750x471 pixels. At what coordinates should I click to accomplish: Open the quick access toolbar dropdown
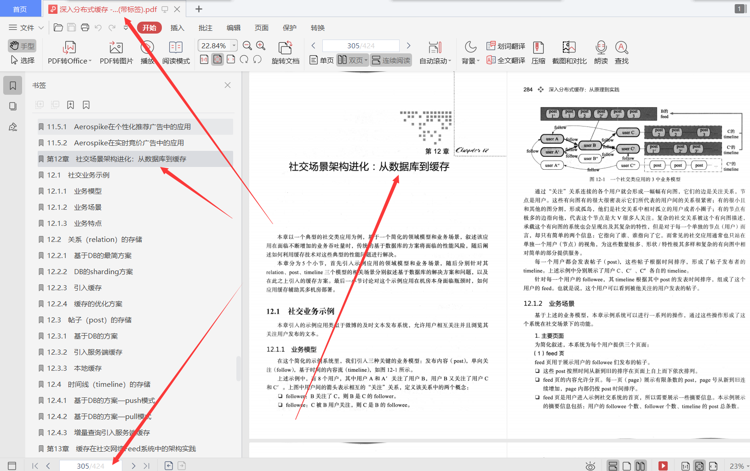pyautogui.click(x=126, y=28)
